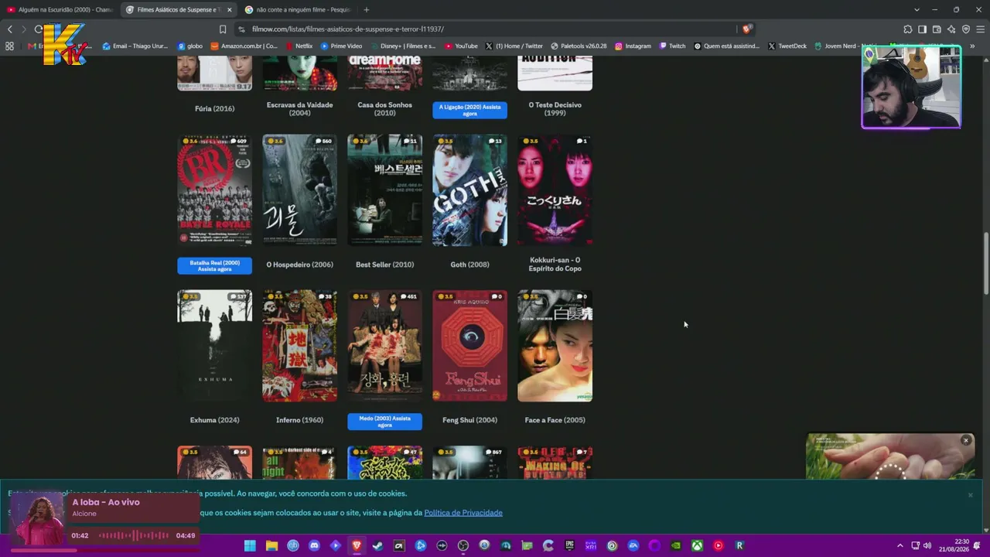The image size is (990, 557).
Task: Open a new browser tab
Action: [366, 10]
